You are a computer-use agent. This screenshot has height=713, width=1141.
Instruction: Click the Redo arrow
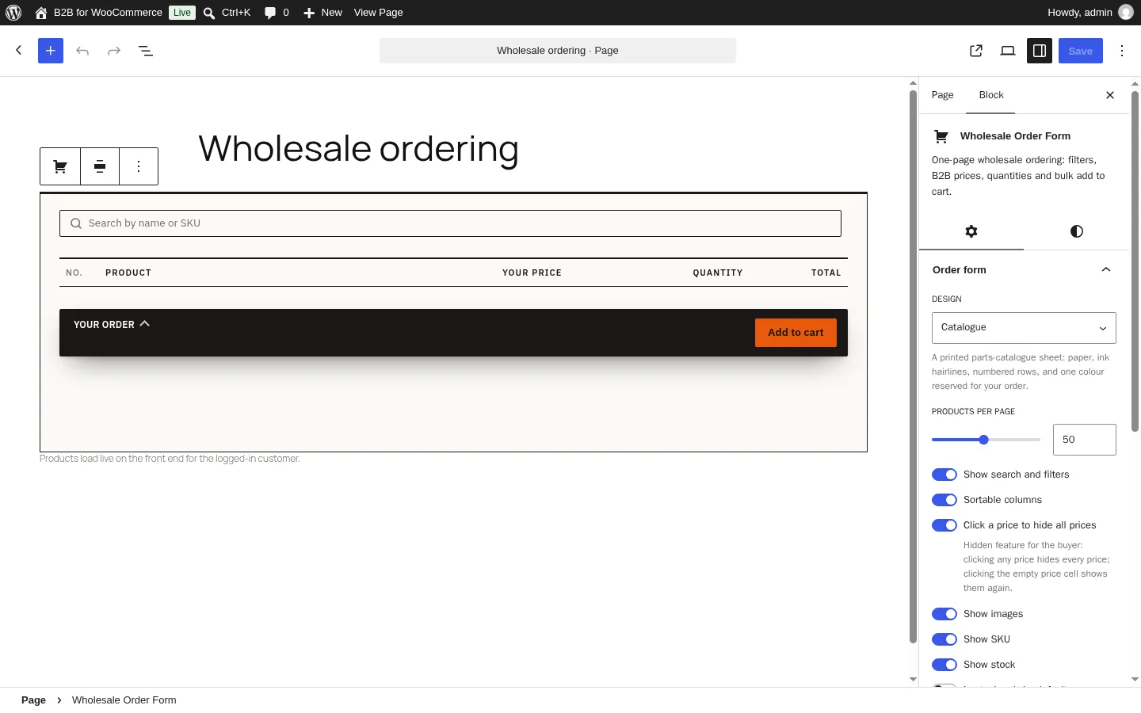114,51
